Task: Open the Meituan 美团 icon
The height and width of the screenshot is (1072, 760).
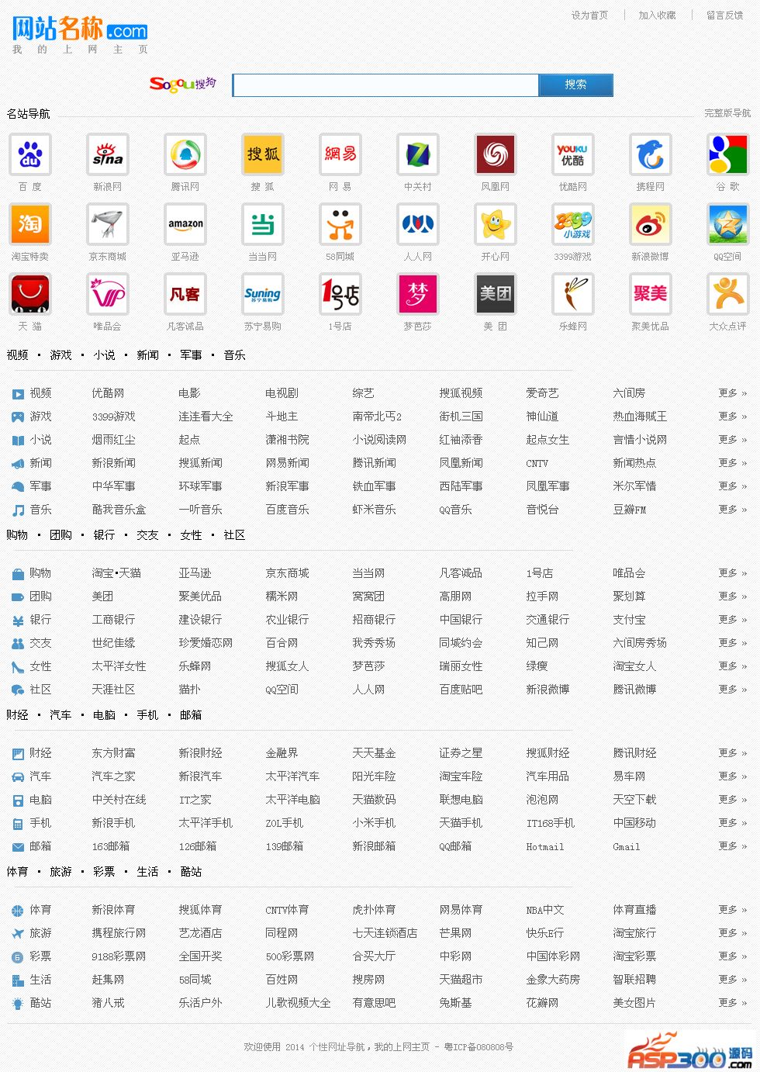Action: (x=496, y=294)
